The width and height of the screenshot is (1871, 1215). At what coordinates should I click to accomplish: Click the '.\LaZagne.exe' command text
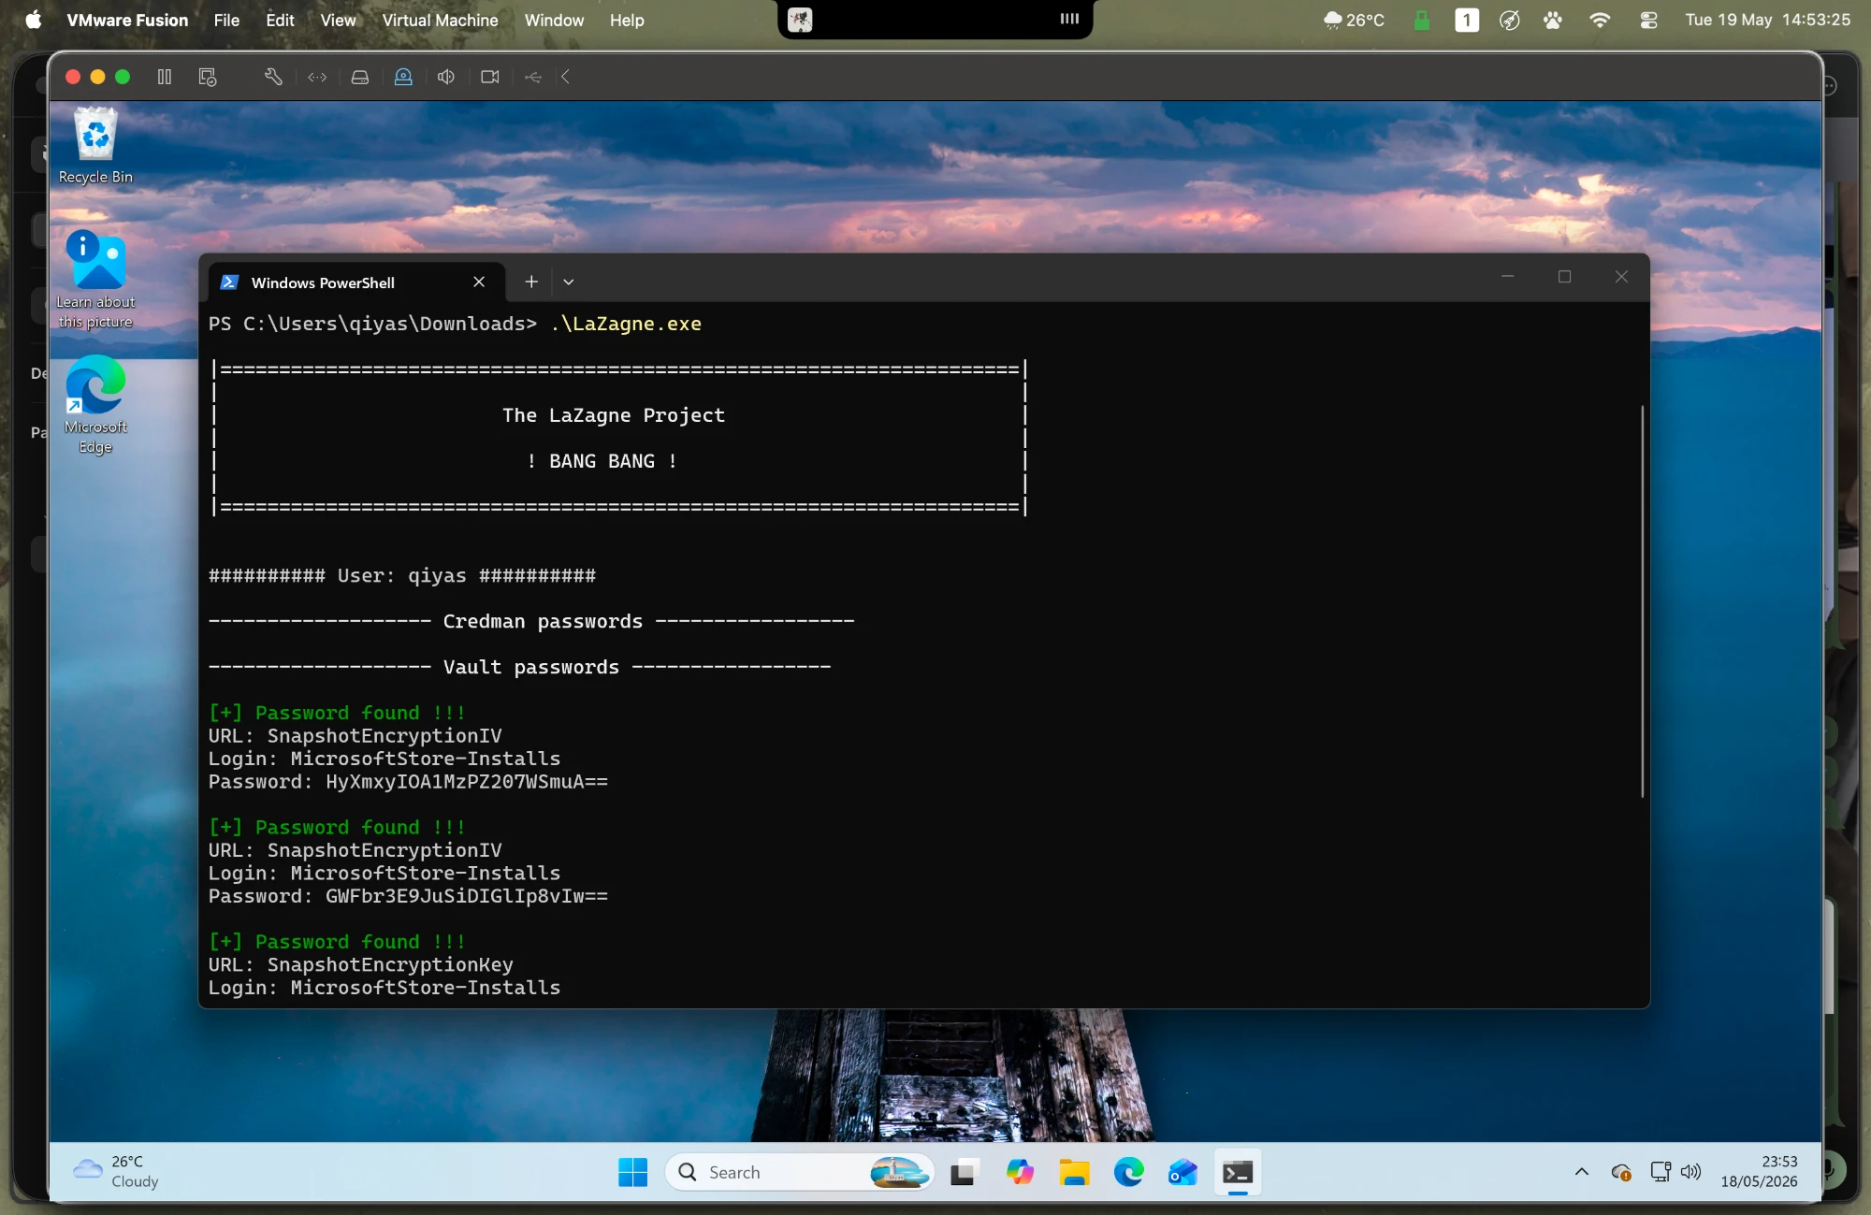point(626,324)
